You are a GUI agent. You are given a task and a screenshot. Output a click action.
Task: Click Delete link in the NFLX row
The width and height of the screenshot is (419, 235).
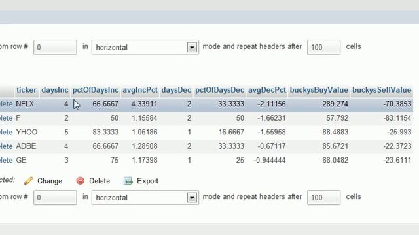point(7,104)
